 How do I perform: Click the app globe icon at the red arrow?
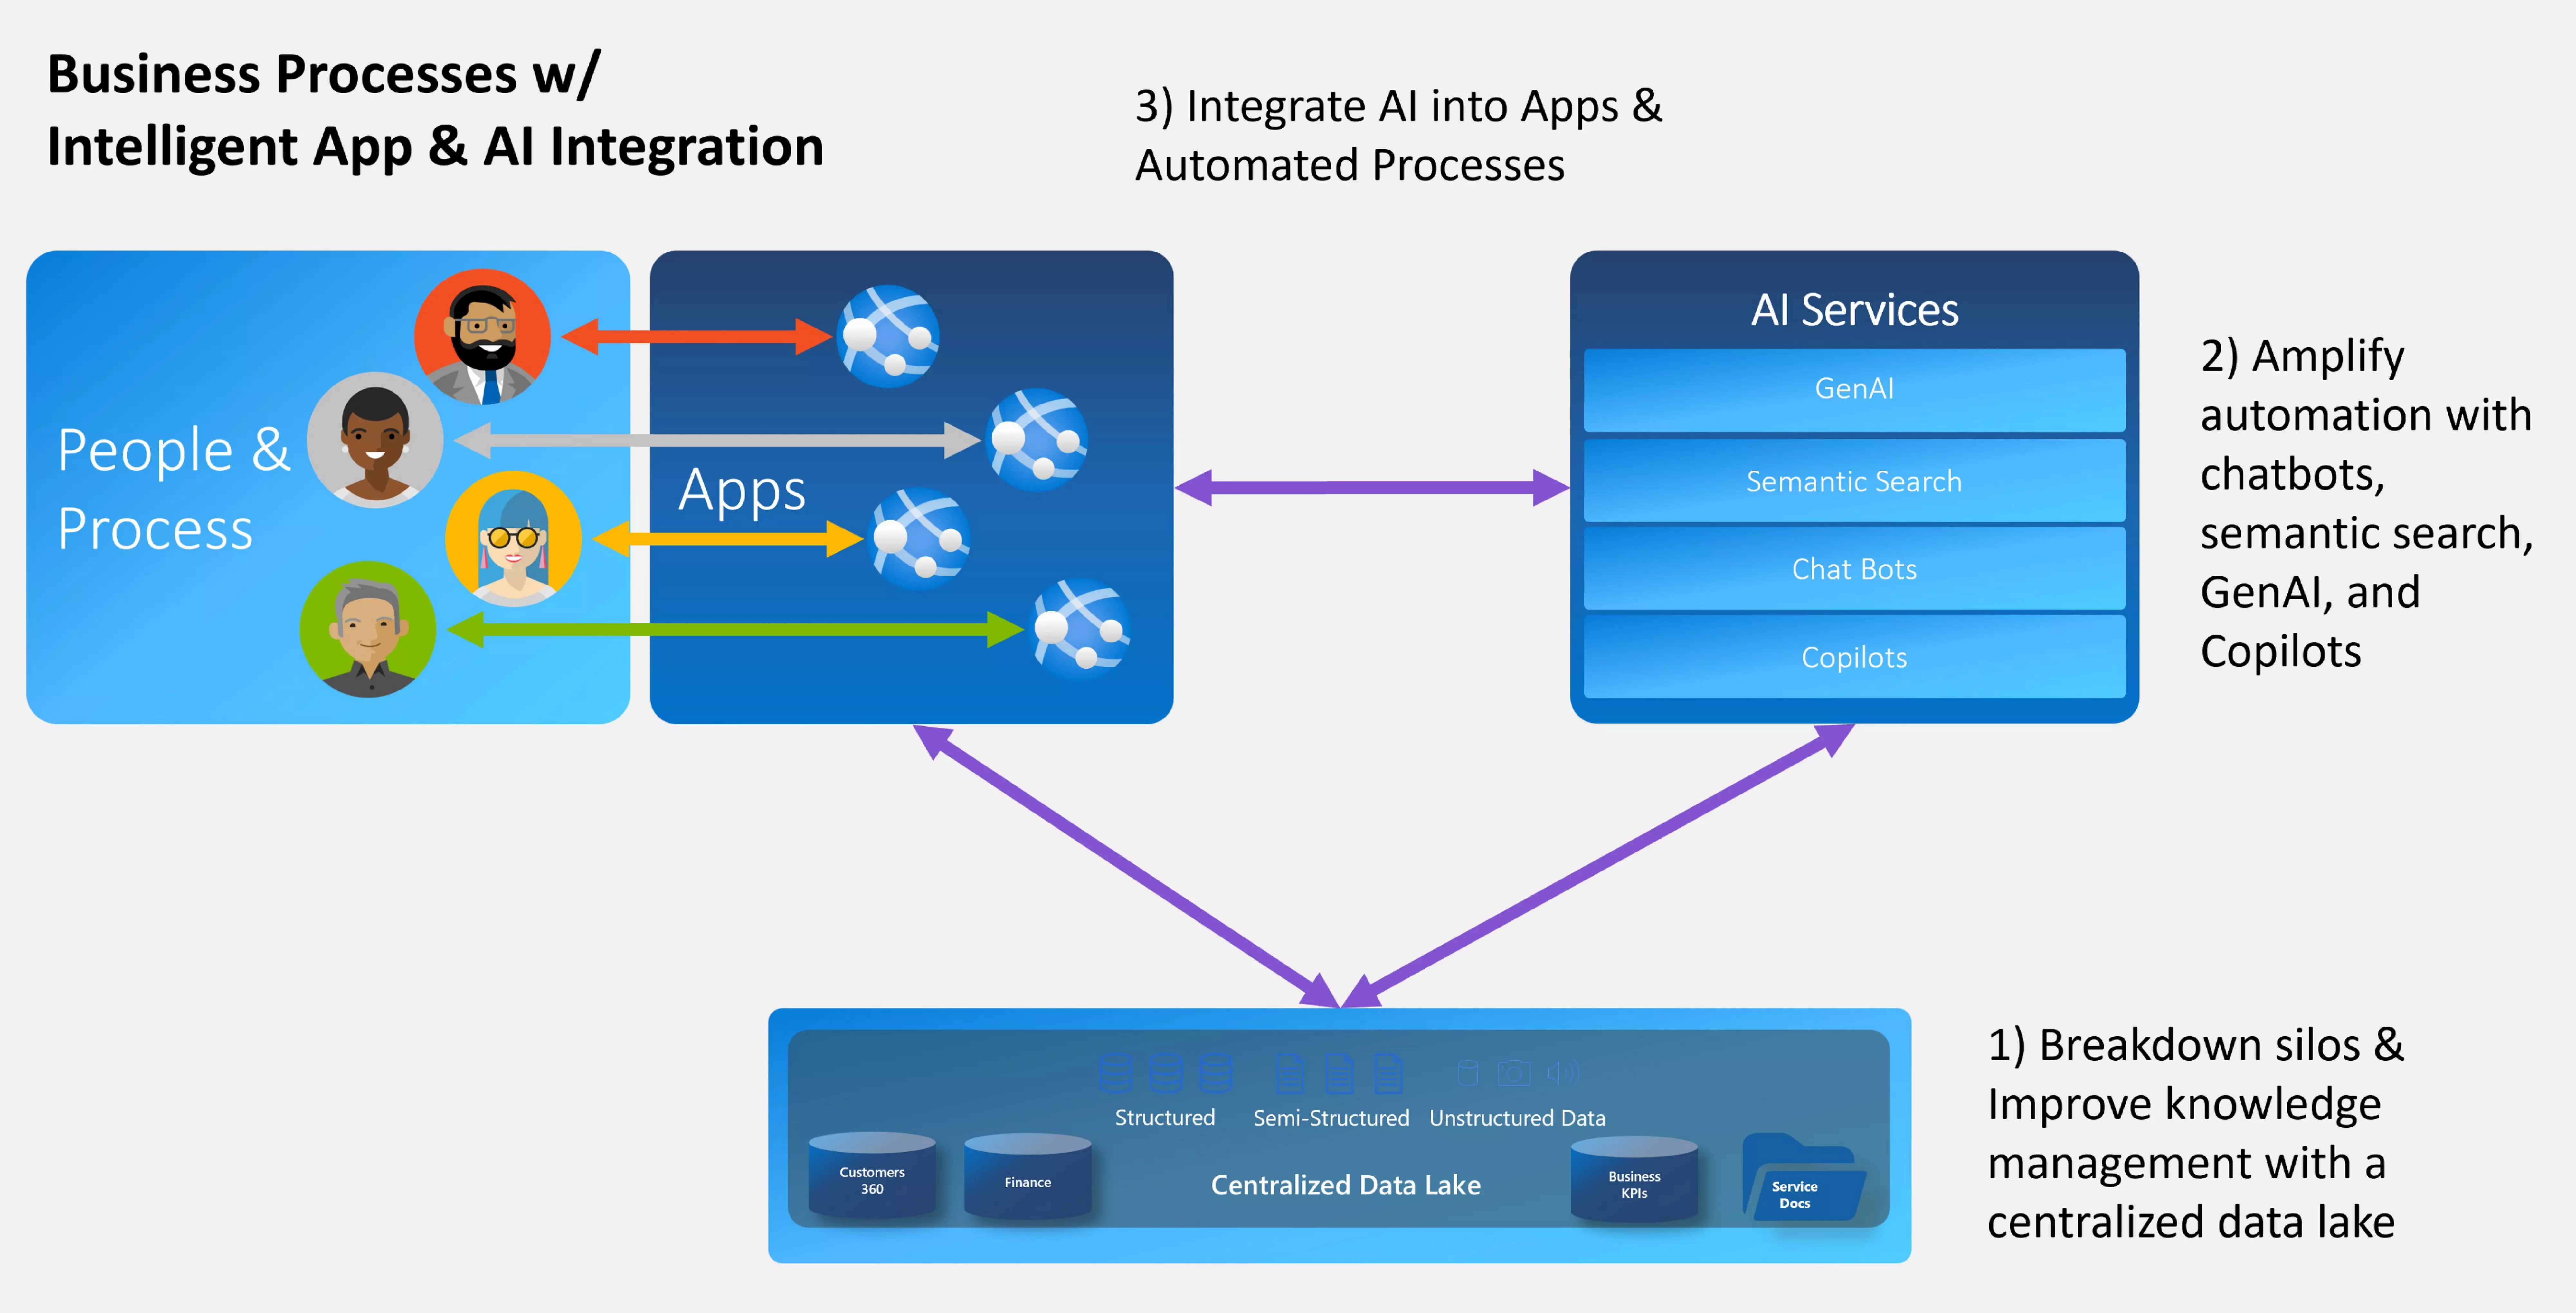click(888, 336)
